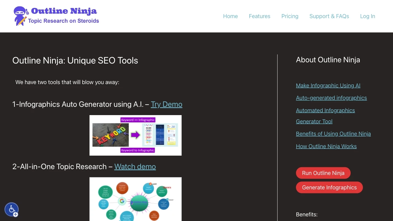Click the 'Topic Research on Steroids' tagline
Viewport: 393px width, 221px height.
pos(64,21)
